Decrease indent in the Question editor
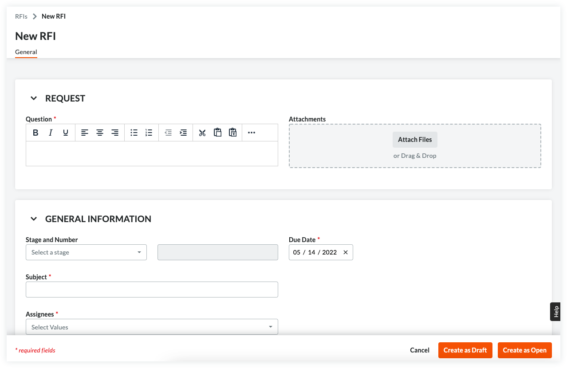 tap(168, 133)
